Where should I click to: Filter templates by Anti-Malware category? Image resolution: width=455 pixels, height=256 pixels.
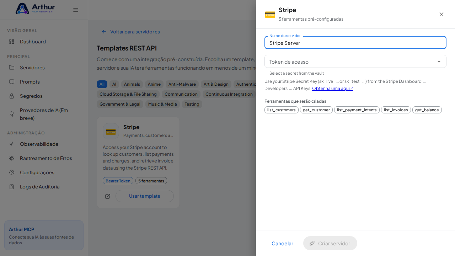pos(182,84)
